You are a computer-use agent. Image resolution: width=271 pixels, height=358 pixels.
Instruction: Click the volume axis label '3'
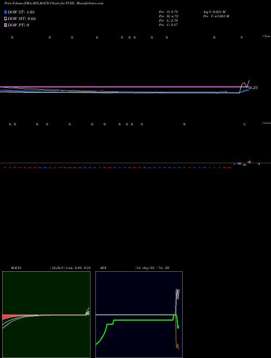259,164
